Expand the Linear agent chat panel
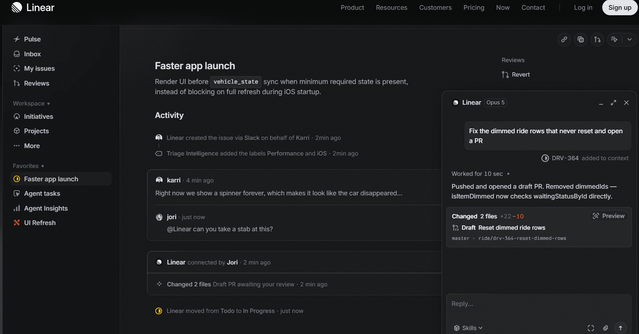The width and height of the screenshot is (639, 334). (614, 103)
